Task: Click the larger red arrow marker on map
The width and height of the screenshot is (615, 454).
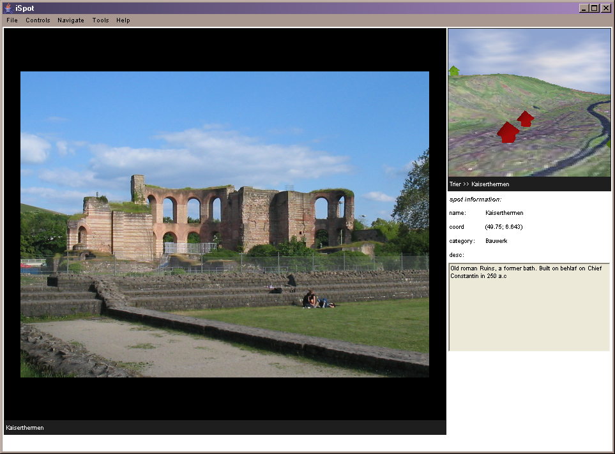Action: [x=508, y=132]
